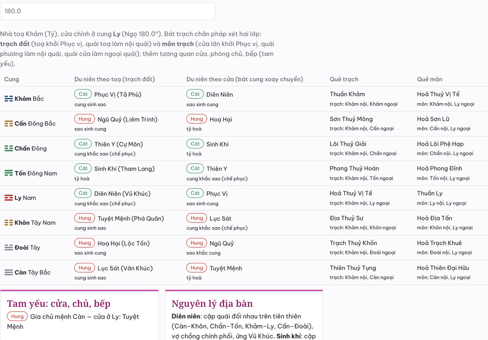Click the "Diên Niên (Vũ Khúc)" cell text

tap(122, 194)
